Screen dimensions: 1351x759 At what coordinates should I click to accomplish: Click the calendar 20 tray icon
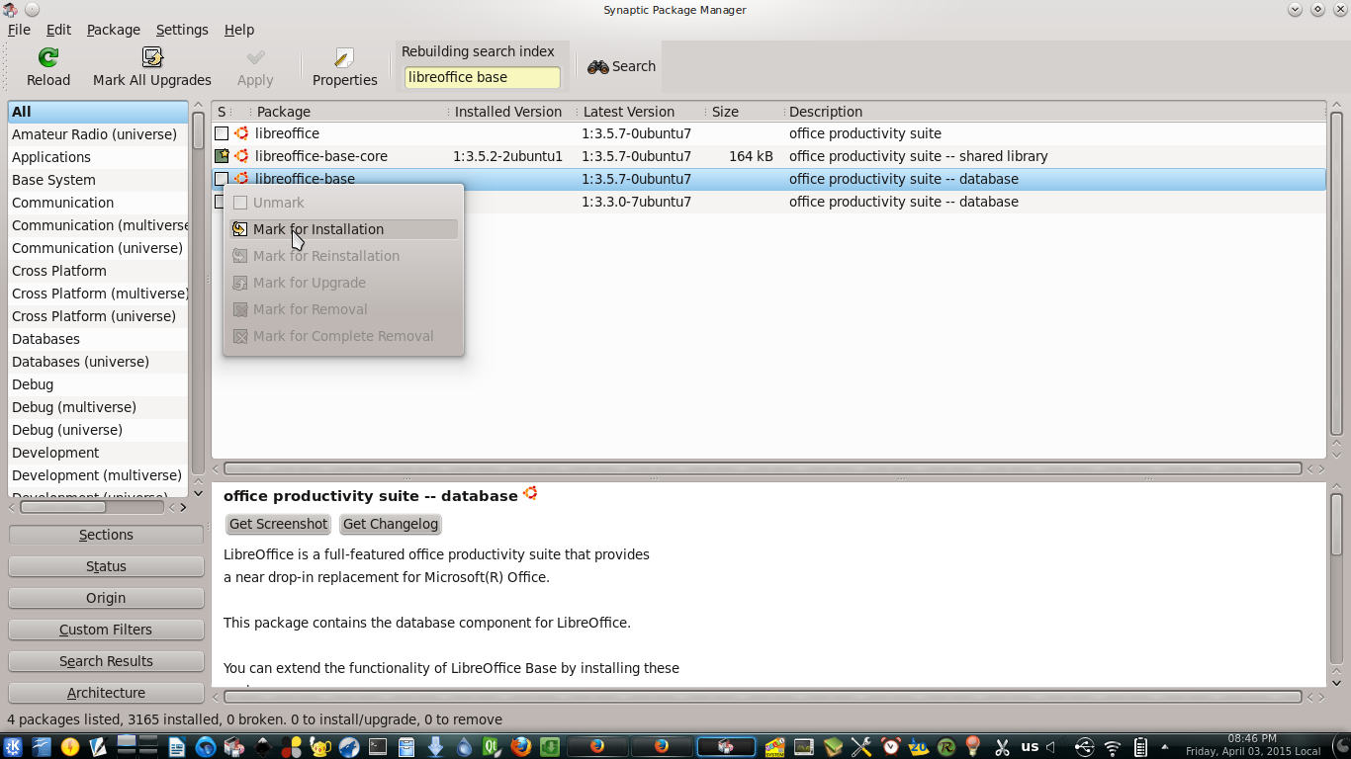click(x=919, y=747)
